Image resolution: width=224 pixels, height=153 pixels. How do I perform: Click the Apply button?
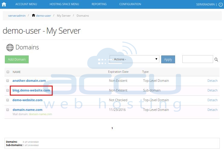[x=168, y=59]
